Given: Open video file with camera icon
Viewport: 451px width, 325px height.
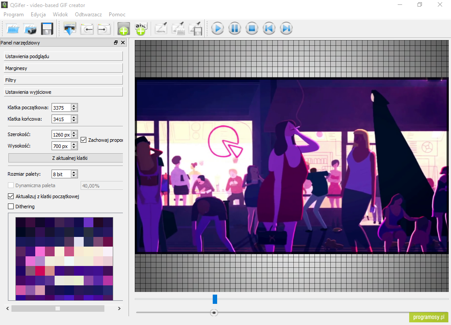Looking at the screenshot, I should (30, 29).
